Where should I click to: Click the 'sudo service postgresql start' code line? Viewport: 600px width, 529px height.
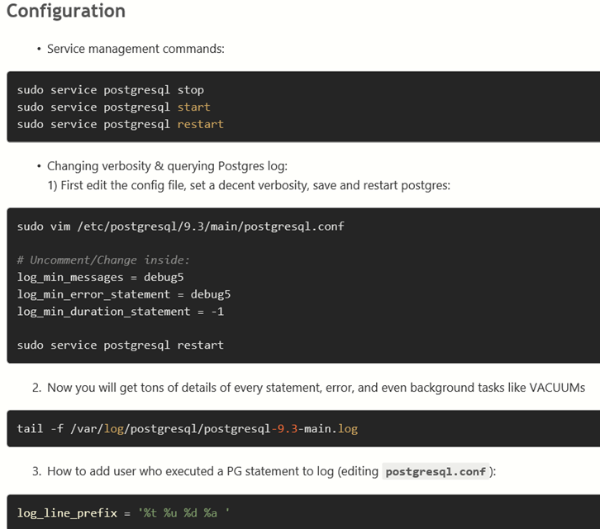[113, 107]
